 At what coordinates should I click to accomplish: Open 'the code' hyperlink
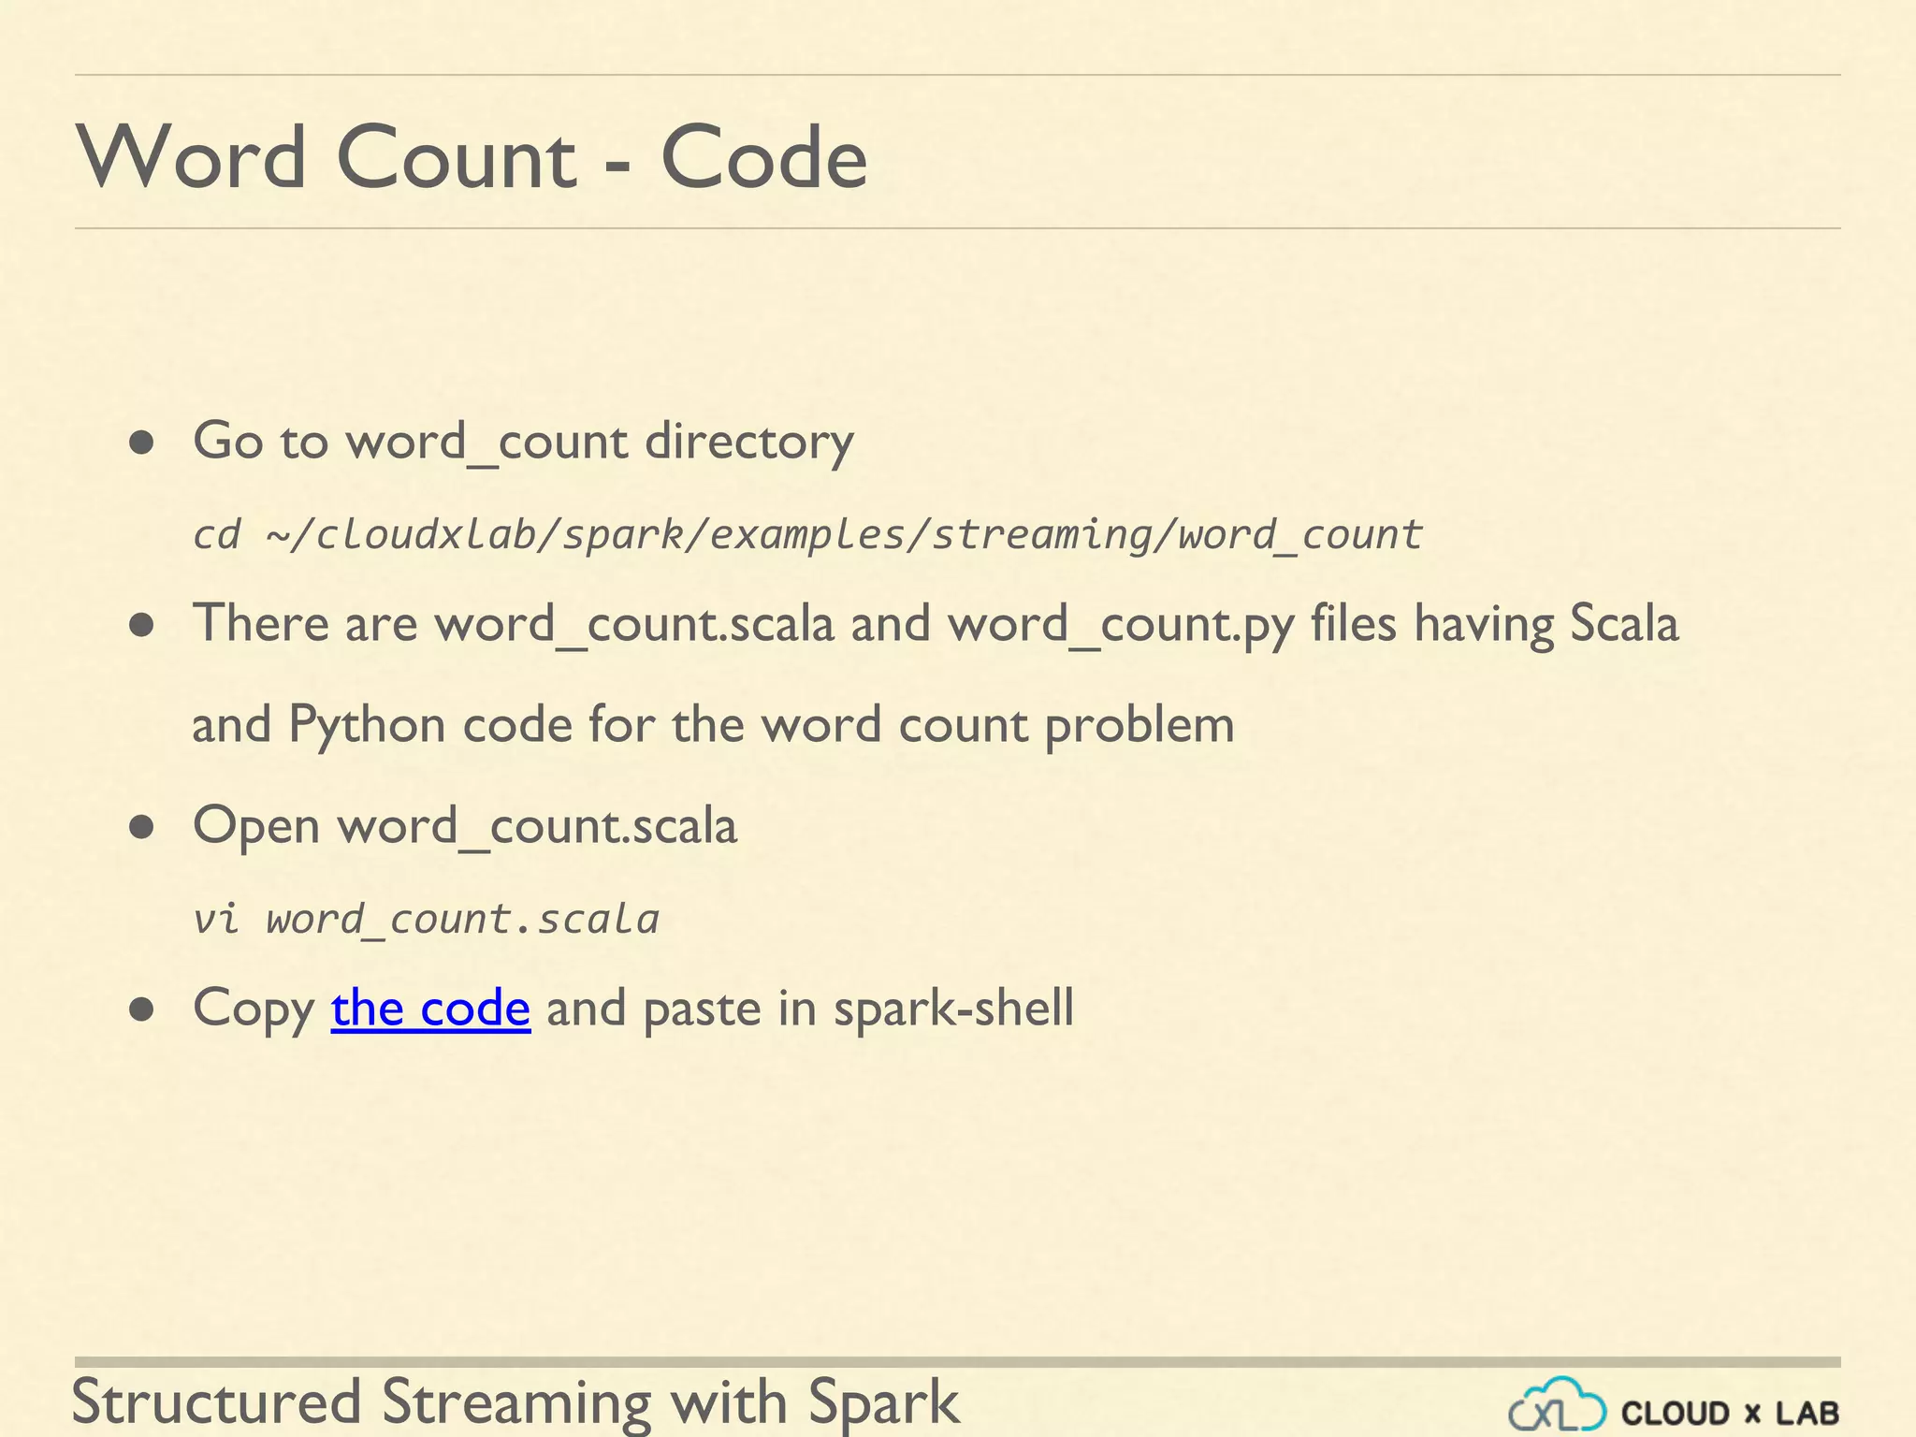click(x=430, y=1009)
